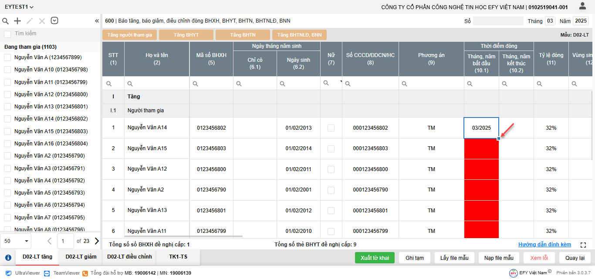Click the Số number input field

[498, 21]
